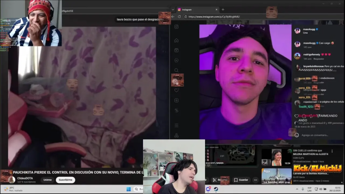This screenshot has height=194, width=345.
Task: Open Instagram Messenger from the sidebar
Action: 176,60
